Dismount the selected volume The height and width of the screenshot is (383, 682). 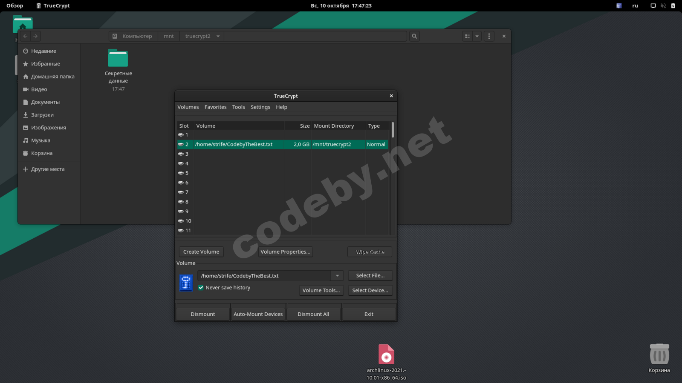[x=203, y=314]
